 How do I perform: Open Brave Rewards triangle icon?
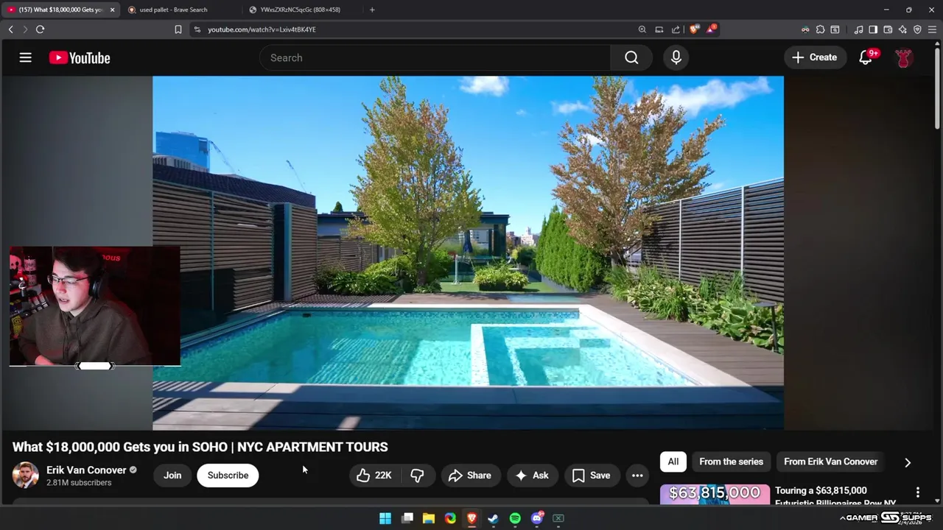[711, 29]
